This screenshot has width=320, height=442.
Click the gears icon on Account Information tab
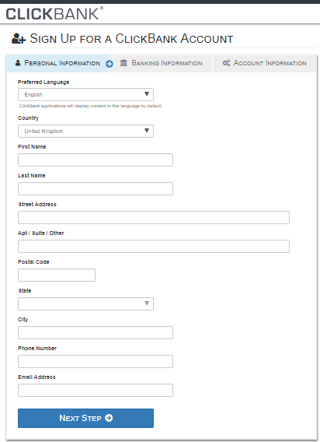[x=226, y=62]
